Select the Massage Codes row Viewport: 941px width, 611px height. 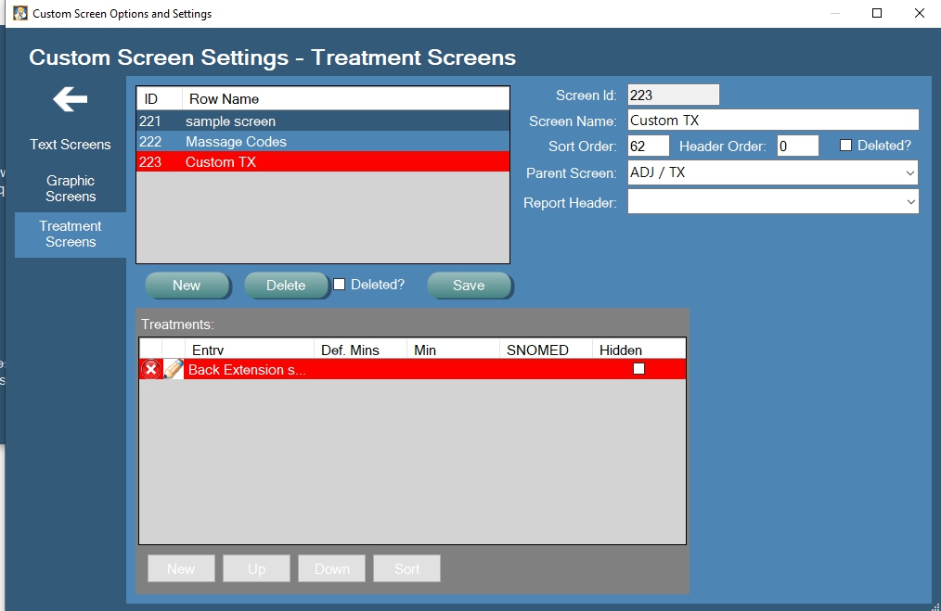pyautogui.click(x=323, y=142)
